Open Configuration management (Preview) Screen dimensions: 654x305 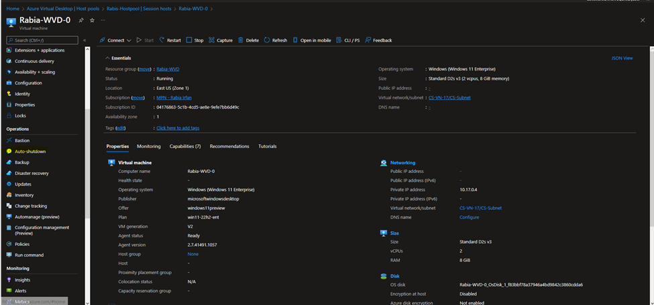tap(42, 231)
